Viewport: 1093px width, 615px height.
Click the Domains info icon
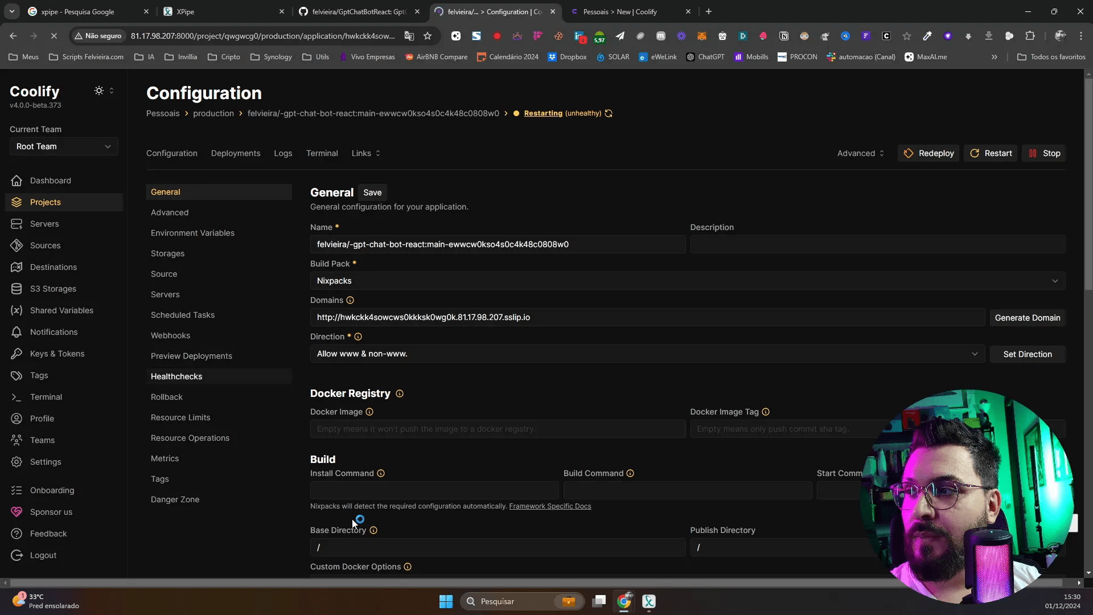coord(350,300)
